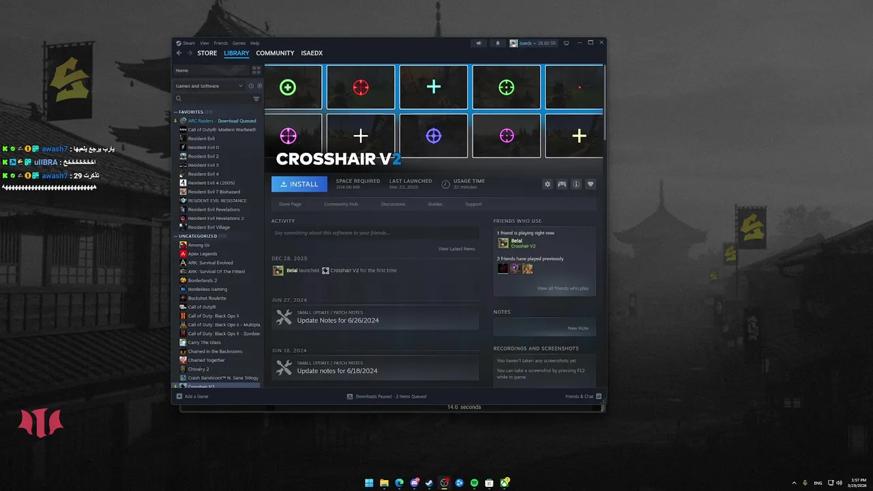Switch to the COMMUNITY tab
Viewport: 873px width, 491px height.
tap(276, 53)
